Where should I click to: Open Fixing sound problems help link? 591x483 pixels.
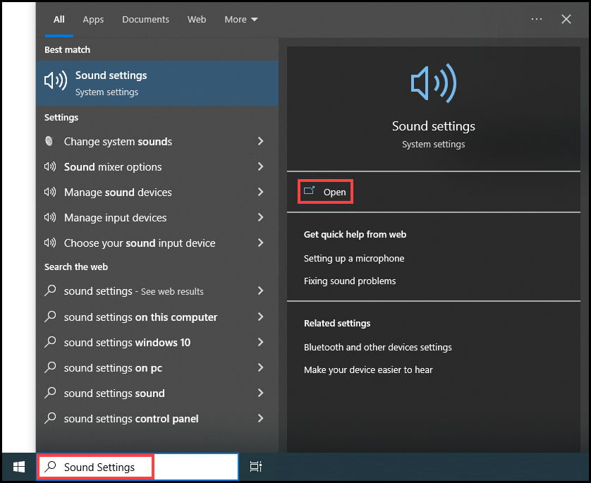click(x=350, y=281)
